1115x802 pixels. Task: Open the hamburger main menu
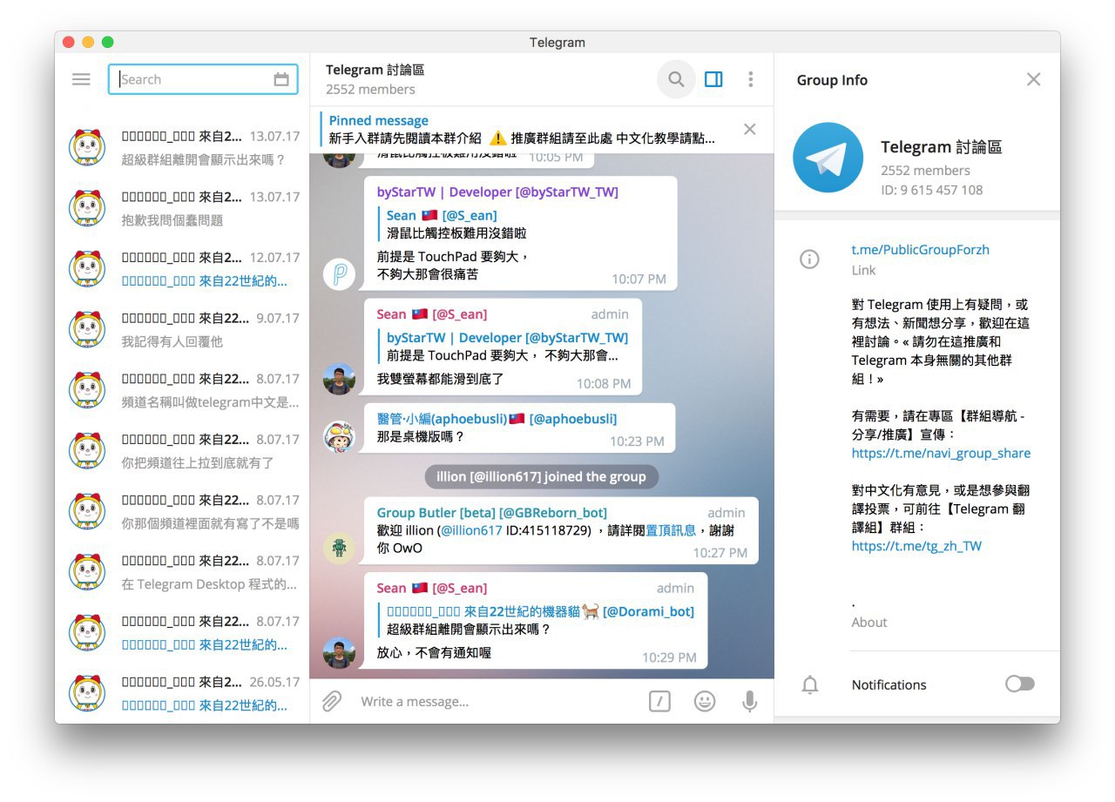point(81,79)
